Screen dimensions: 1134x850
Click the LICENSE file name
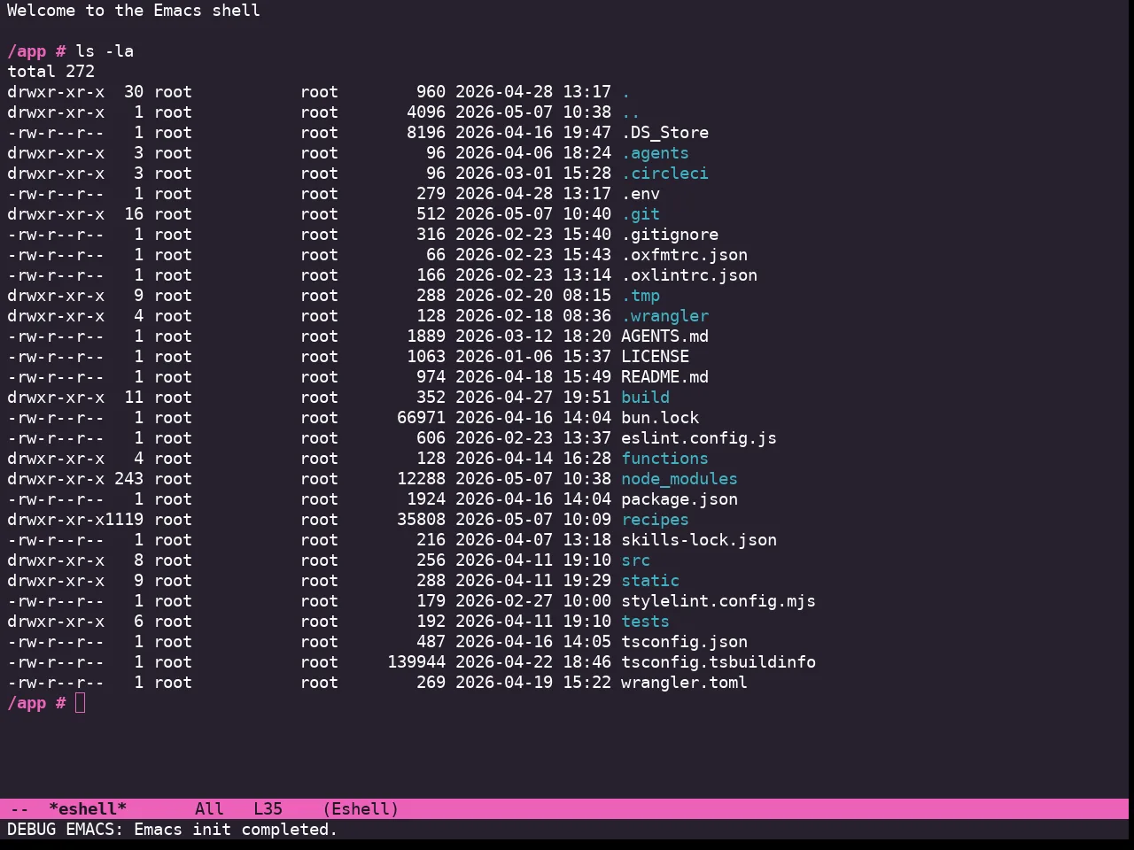click(x=656, y=357)
